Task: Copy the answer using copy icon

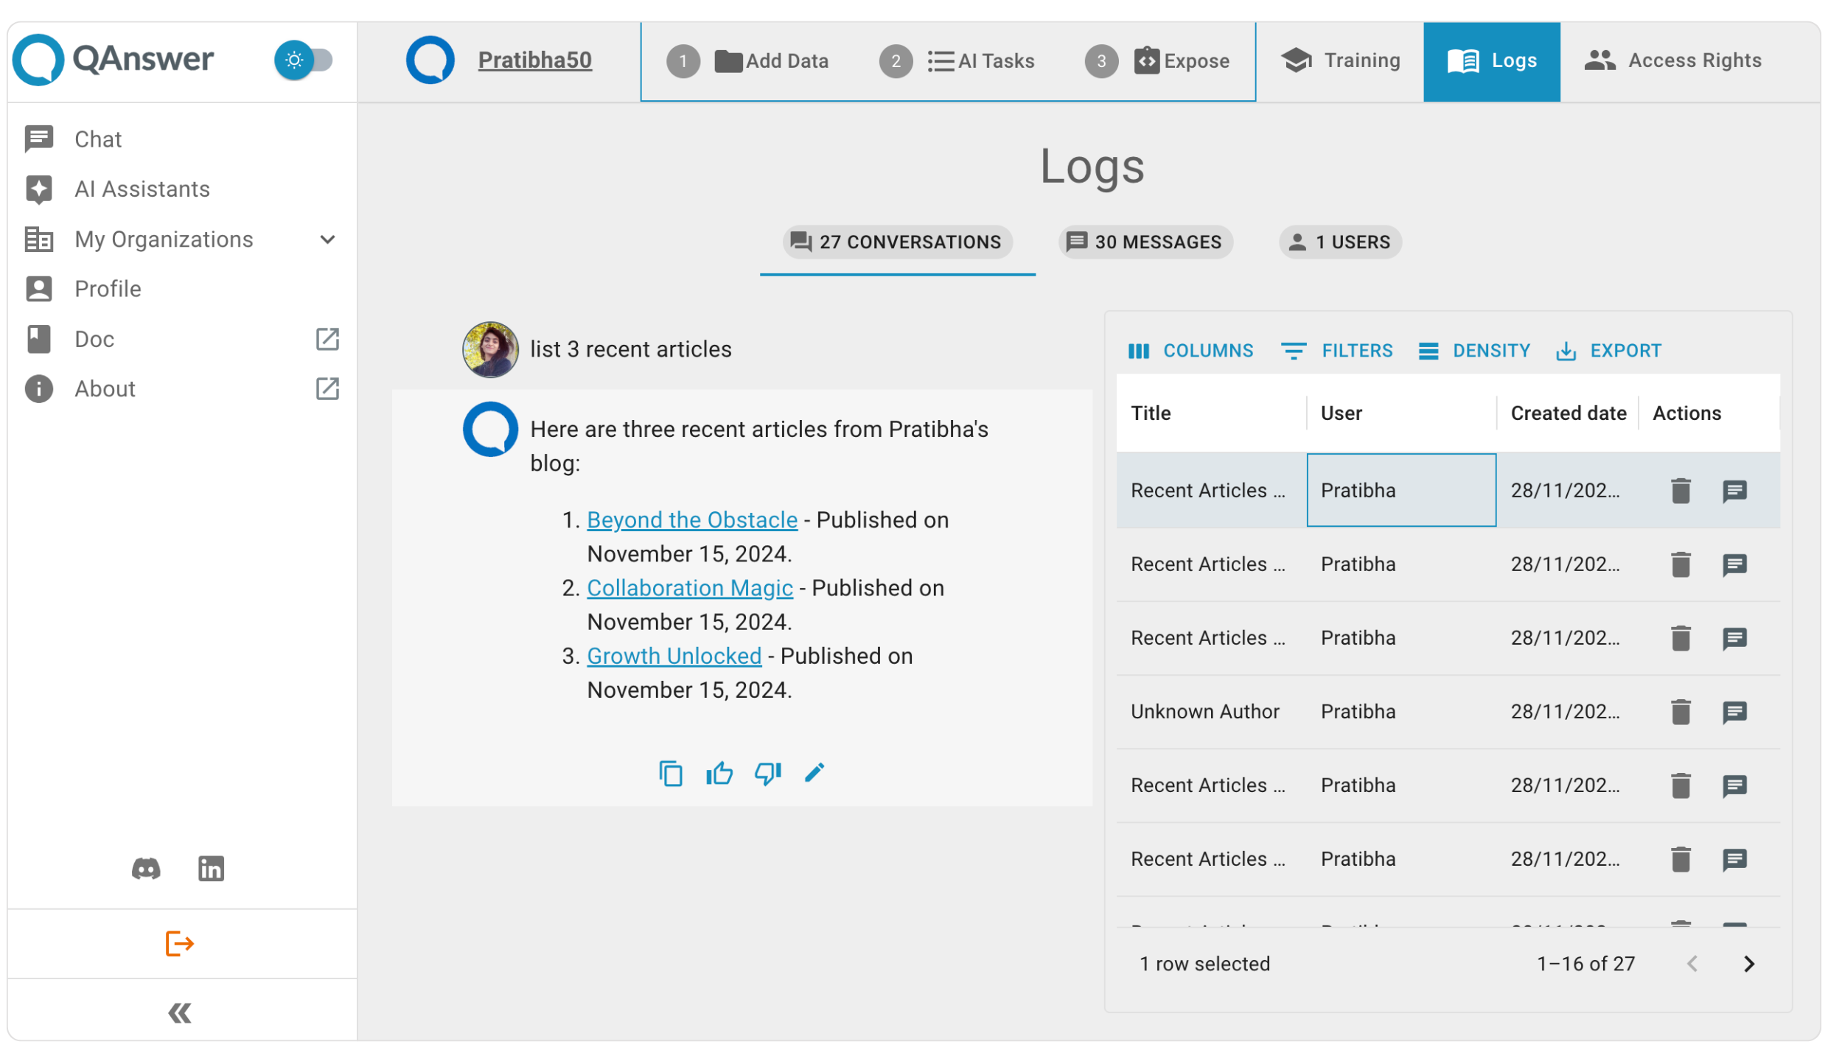Action: [x=670, y=773]
